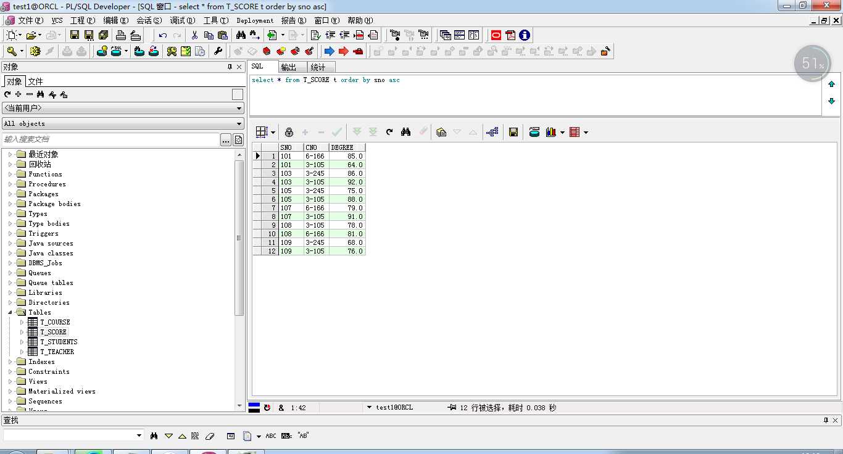Click the SQL editor text area
Screen dimensions: 843x454
pos(531,96)
